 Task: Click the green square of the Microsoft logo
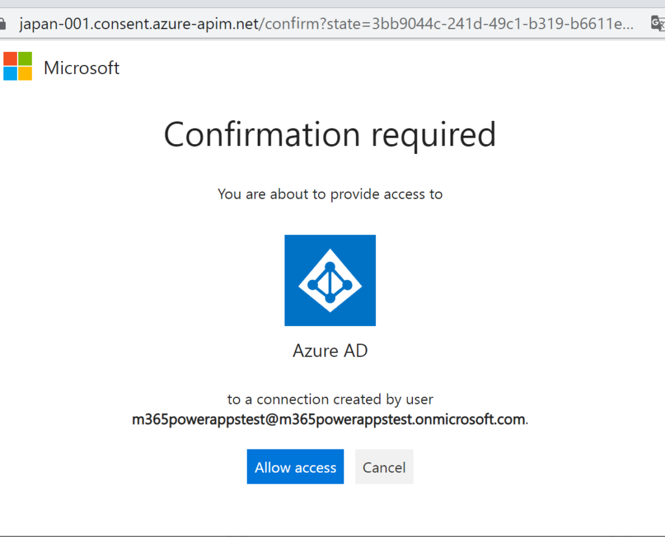25,58
